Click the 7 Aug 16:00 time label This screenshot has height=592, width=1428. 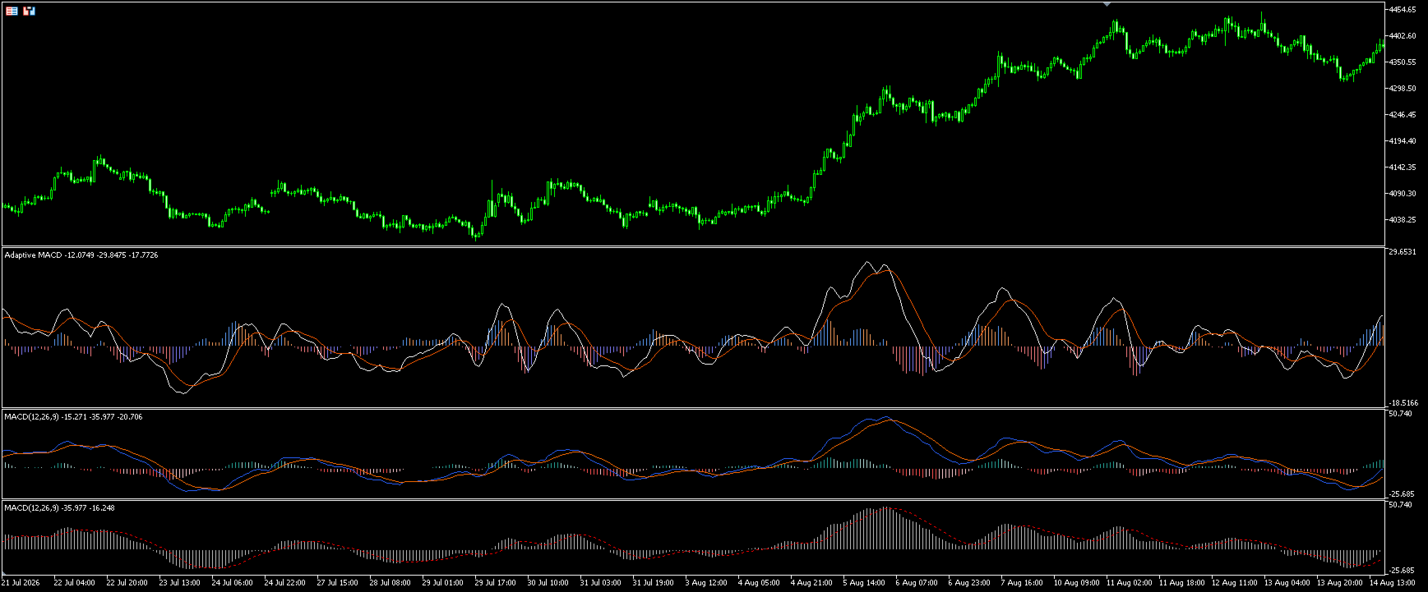pos(1021,583)
